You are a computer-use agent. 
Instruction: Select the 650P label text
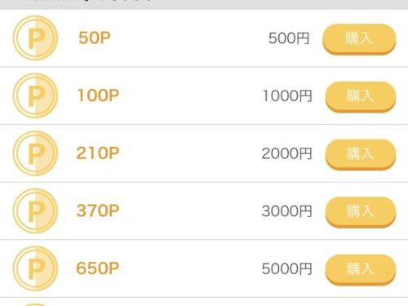coord(98,268)
